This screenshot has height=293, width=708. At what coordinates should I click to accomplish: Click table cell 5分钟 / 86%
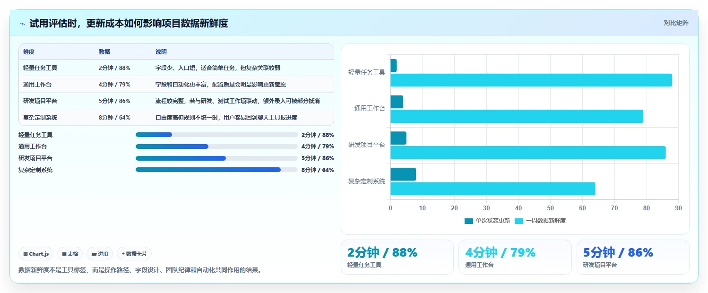(114, 101)
